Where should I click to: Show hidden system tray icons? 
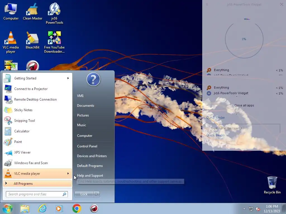244,209
